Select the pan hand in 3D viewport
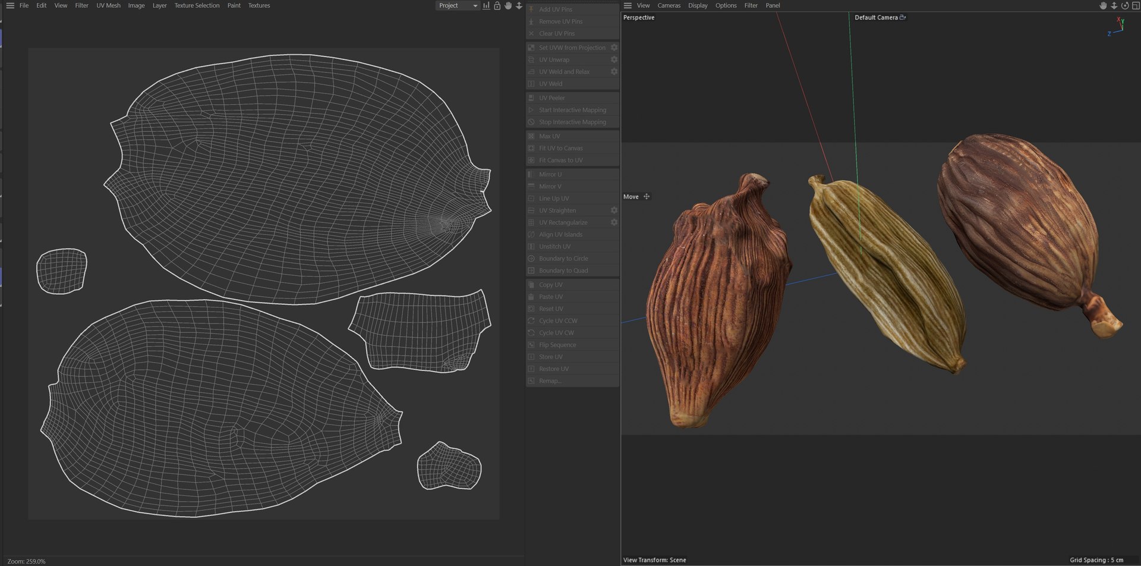The image size is (1141, 566). coord(1103,5)
